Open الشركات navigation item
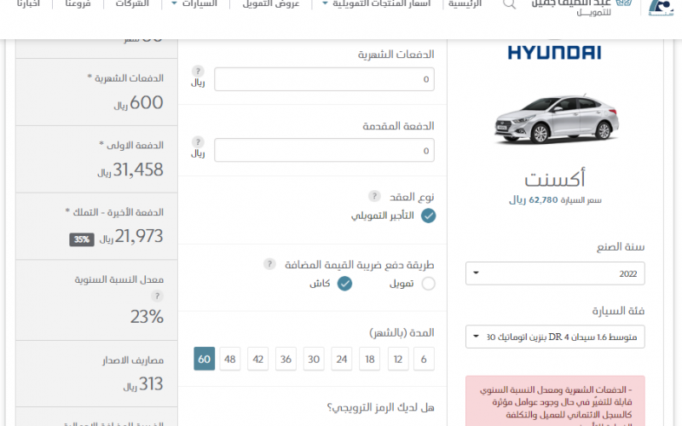This screenshot has height=426, width=682. (132, 3)
